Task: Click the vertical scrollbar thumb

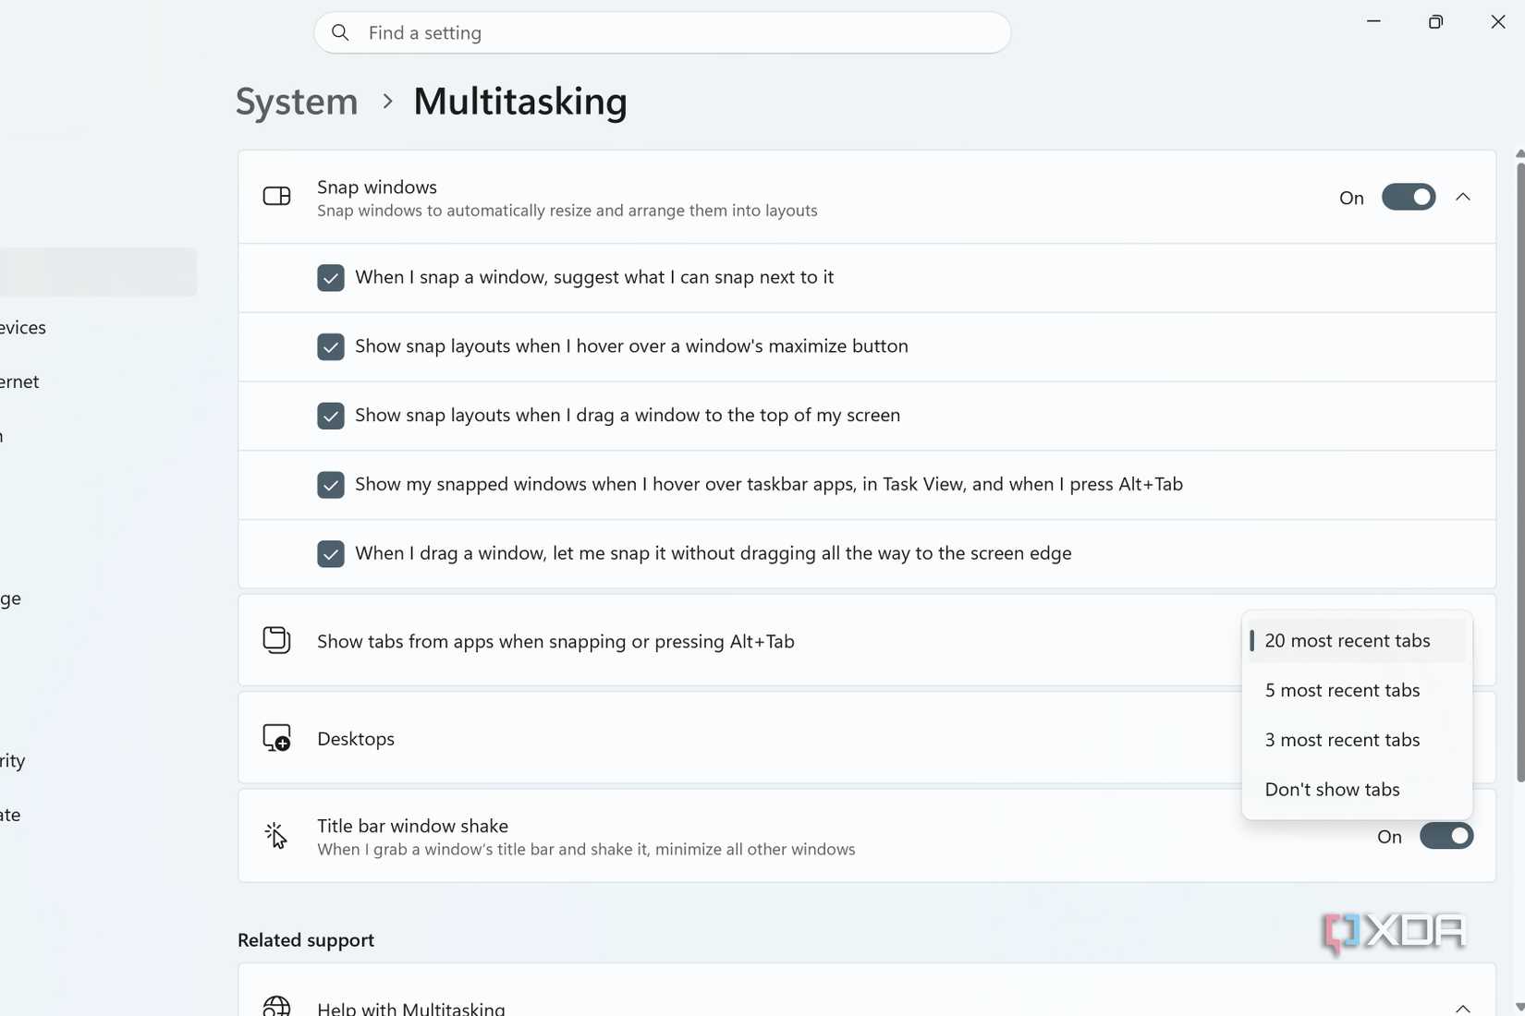Action: tap(1519, 471)
